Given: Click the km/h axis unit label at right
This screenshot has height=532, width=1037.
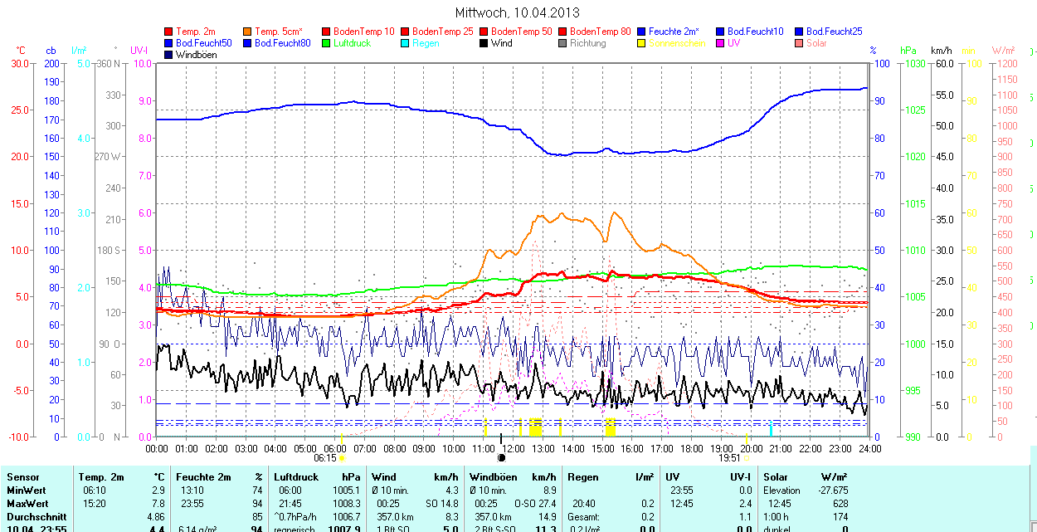Looking at the screenshot, I should 942,51.
